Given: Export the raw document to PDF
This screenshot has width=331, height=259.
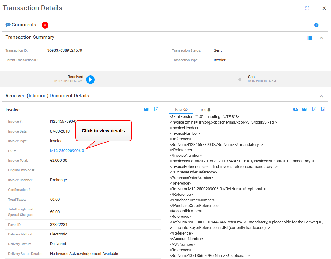Looking at the screenshot, I should [x=314, y=109].
